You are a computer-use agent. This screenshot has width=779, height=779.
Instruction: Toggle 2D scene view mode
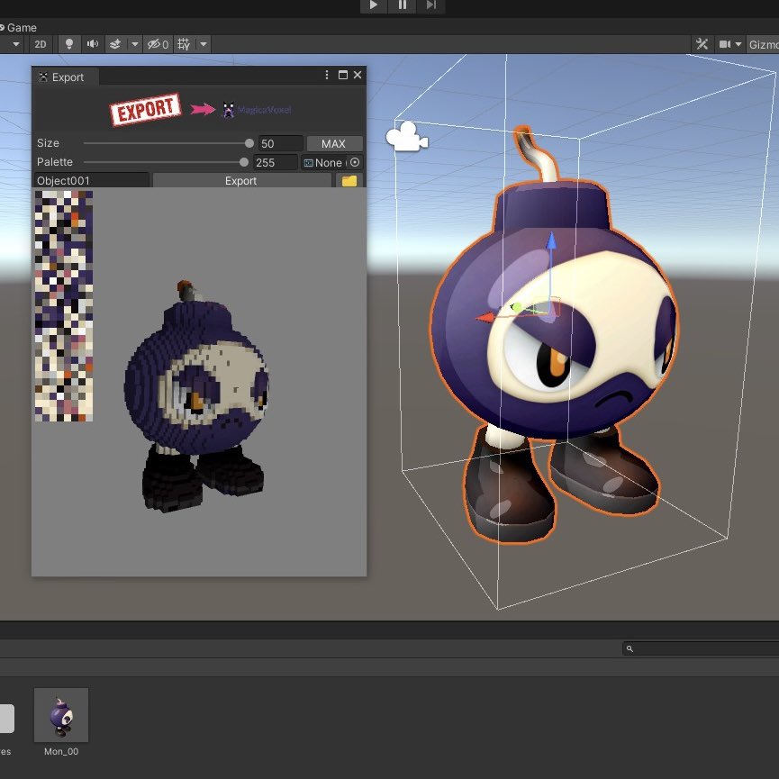pyautogui.click(x=41, y=44)
